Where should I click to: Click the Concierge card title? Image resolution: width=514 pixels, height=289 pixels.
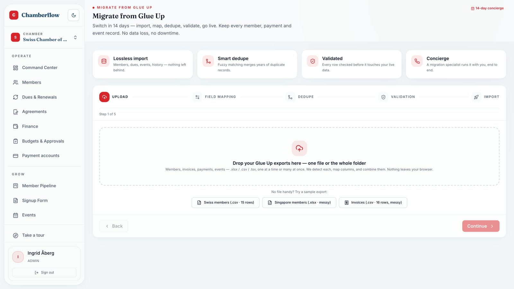click(438, 58)
